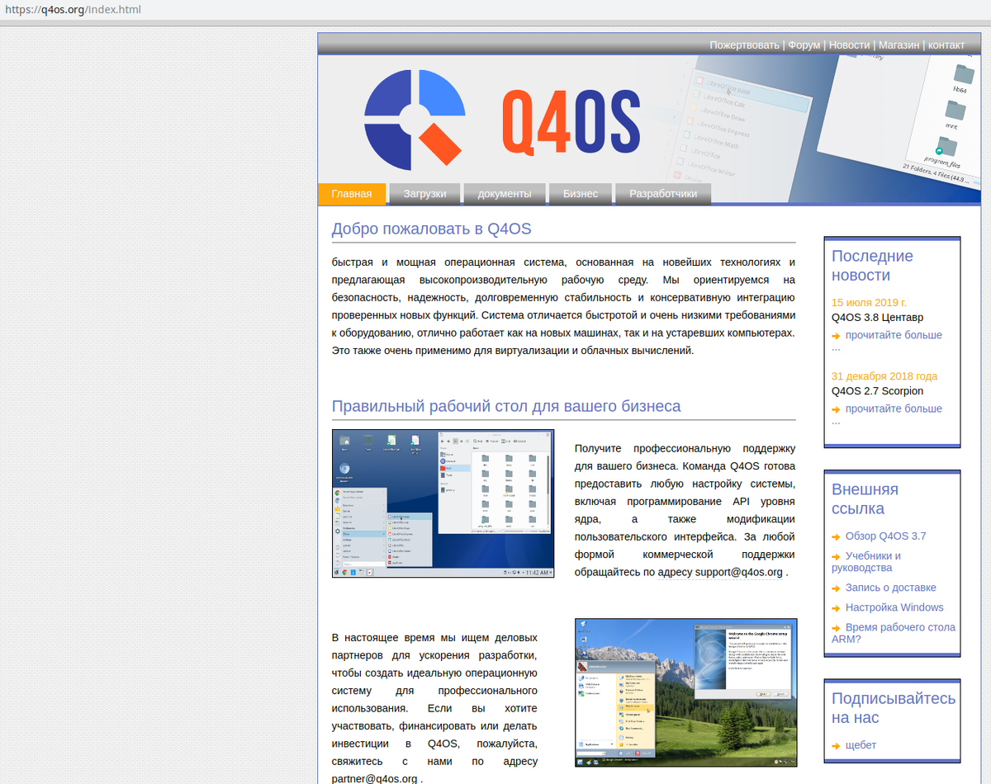Open the Главная tab
The image size is (991, 784).
(352, 194)
